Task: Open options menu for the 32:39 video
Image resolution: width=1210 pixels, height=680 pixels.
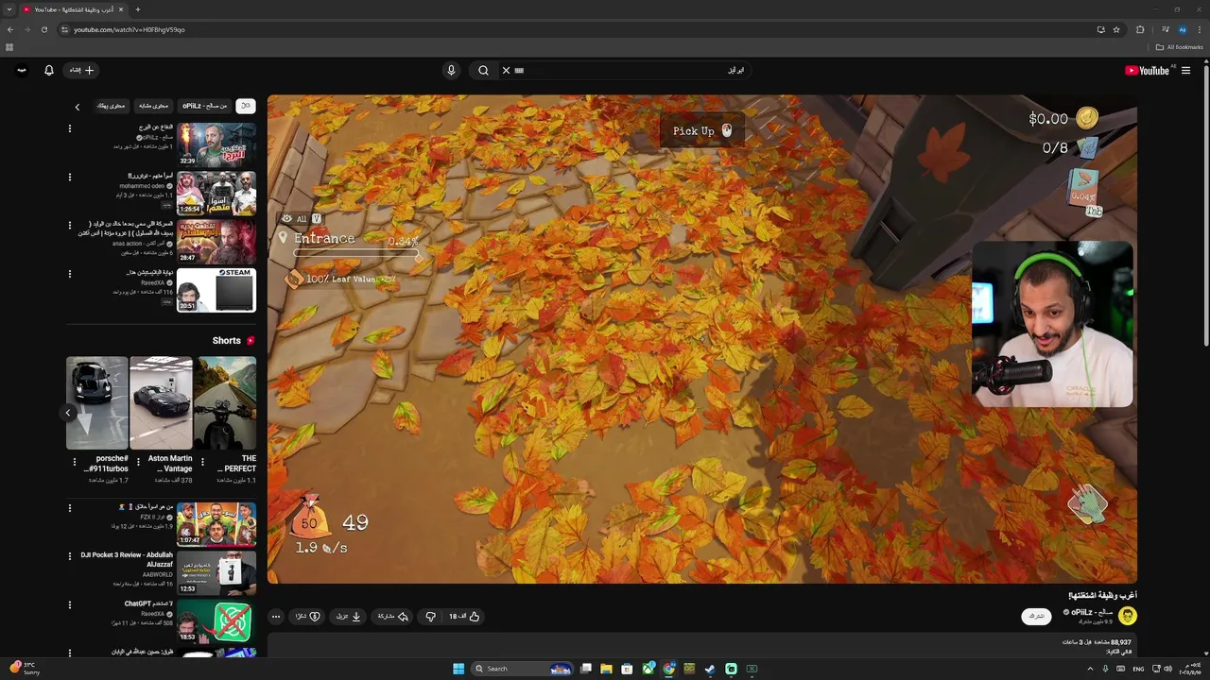Action: click(x=69, y=127)
